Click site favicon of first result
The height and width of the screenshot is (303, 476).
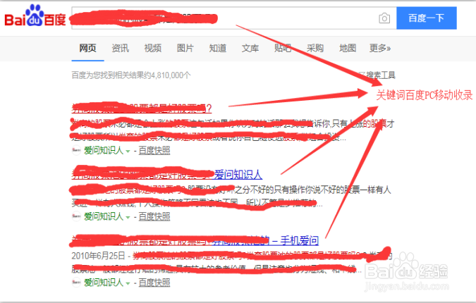tap(76, 150)
